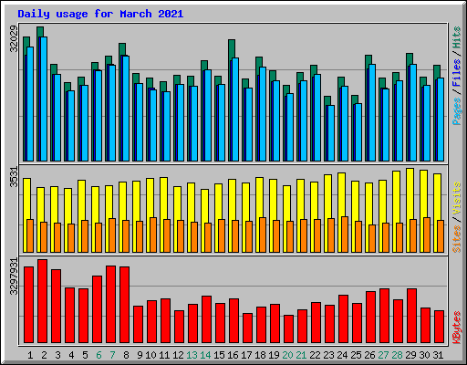
Task: Click day 1 on the x-axis
Action: 30,355
